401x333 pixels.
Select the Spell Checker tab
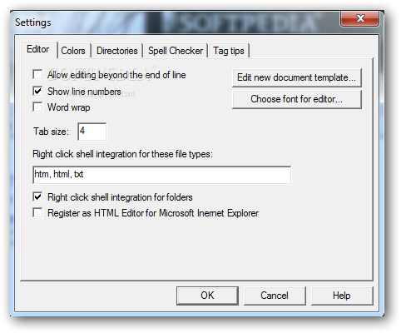176,51
